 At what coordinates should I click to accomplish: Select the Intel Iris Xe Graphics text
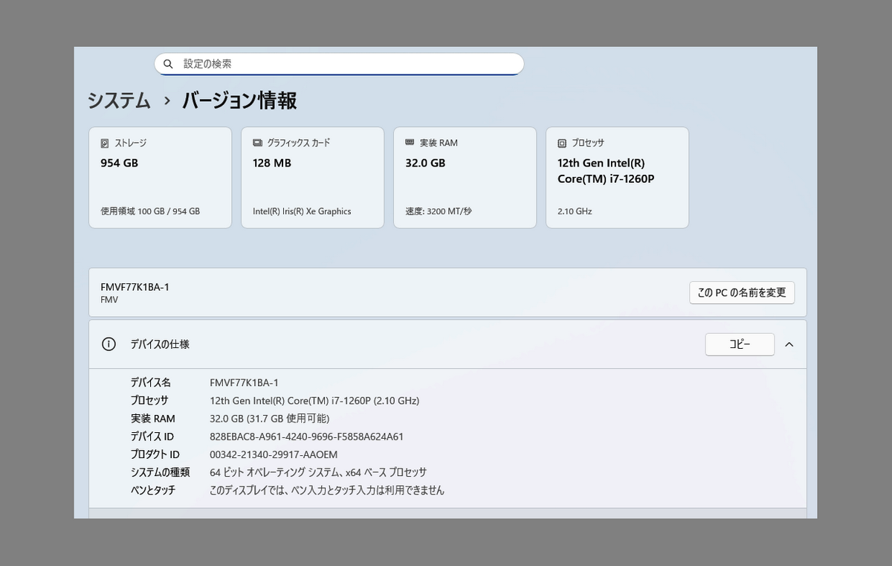tap(302, 211)
